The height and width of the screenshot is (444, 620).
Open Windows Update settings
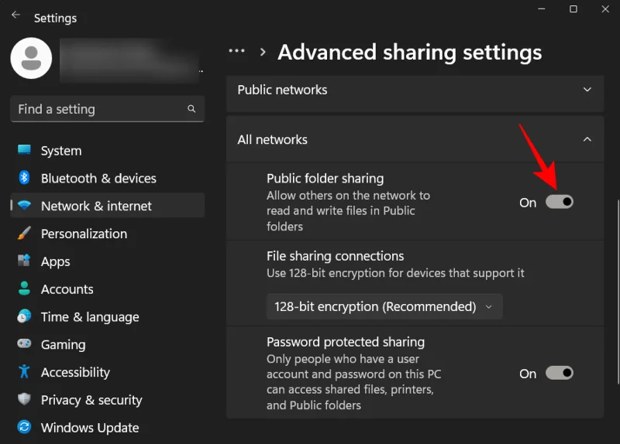(x=108, y=427)
